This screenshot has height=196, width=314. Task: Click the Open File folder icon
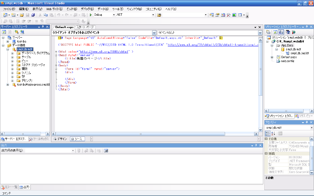[x=22, y=15]
